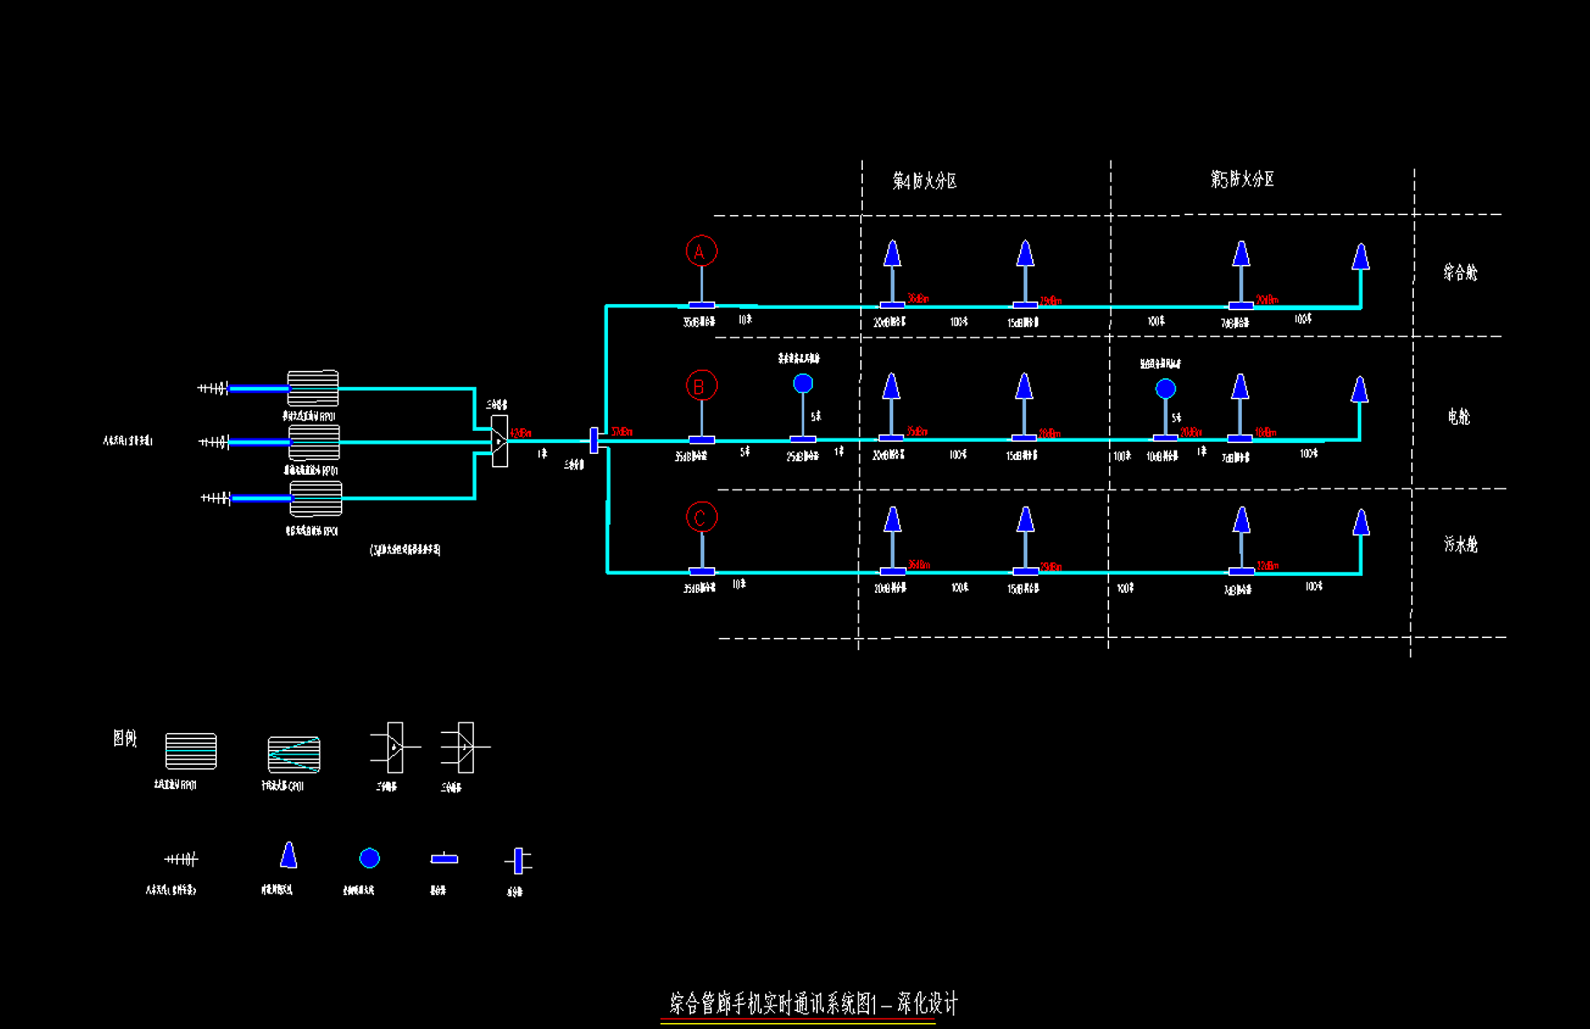The height and width of the screenshot is (1029, 1590).
Task: Click the blue cone antenna legend symbol
Action: (x=288, y=855)
